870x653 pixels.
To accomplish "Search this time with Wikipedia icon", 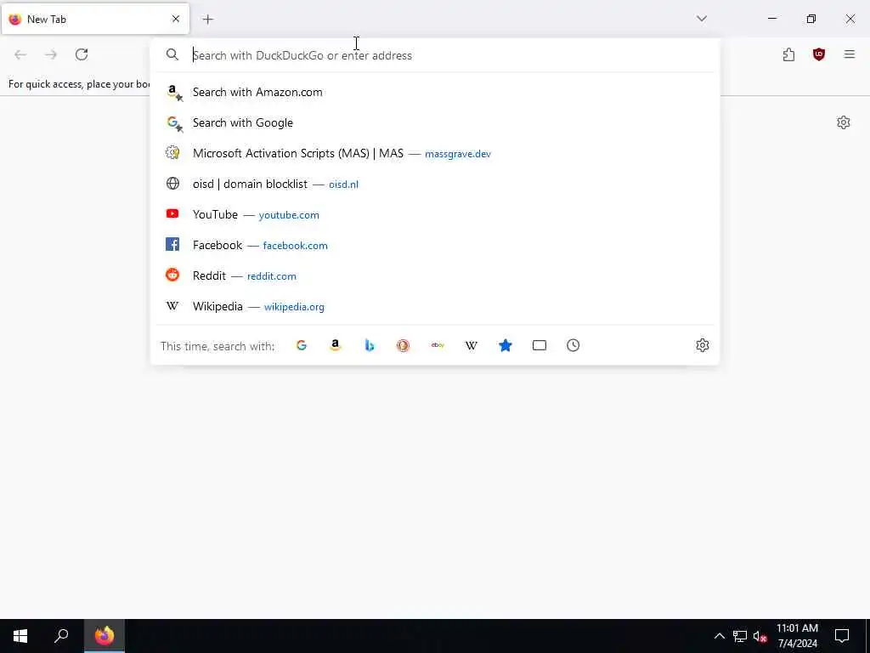I will pyautogui.click(x=471, y=345).
